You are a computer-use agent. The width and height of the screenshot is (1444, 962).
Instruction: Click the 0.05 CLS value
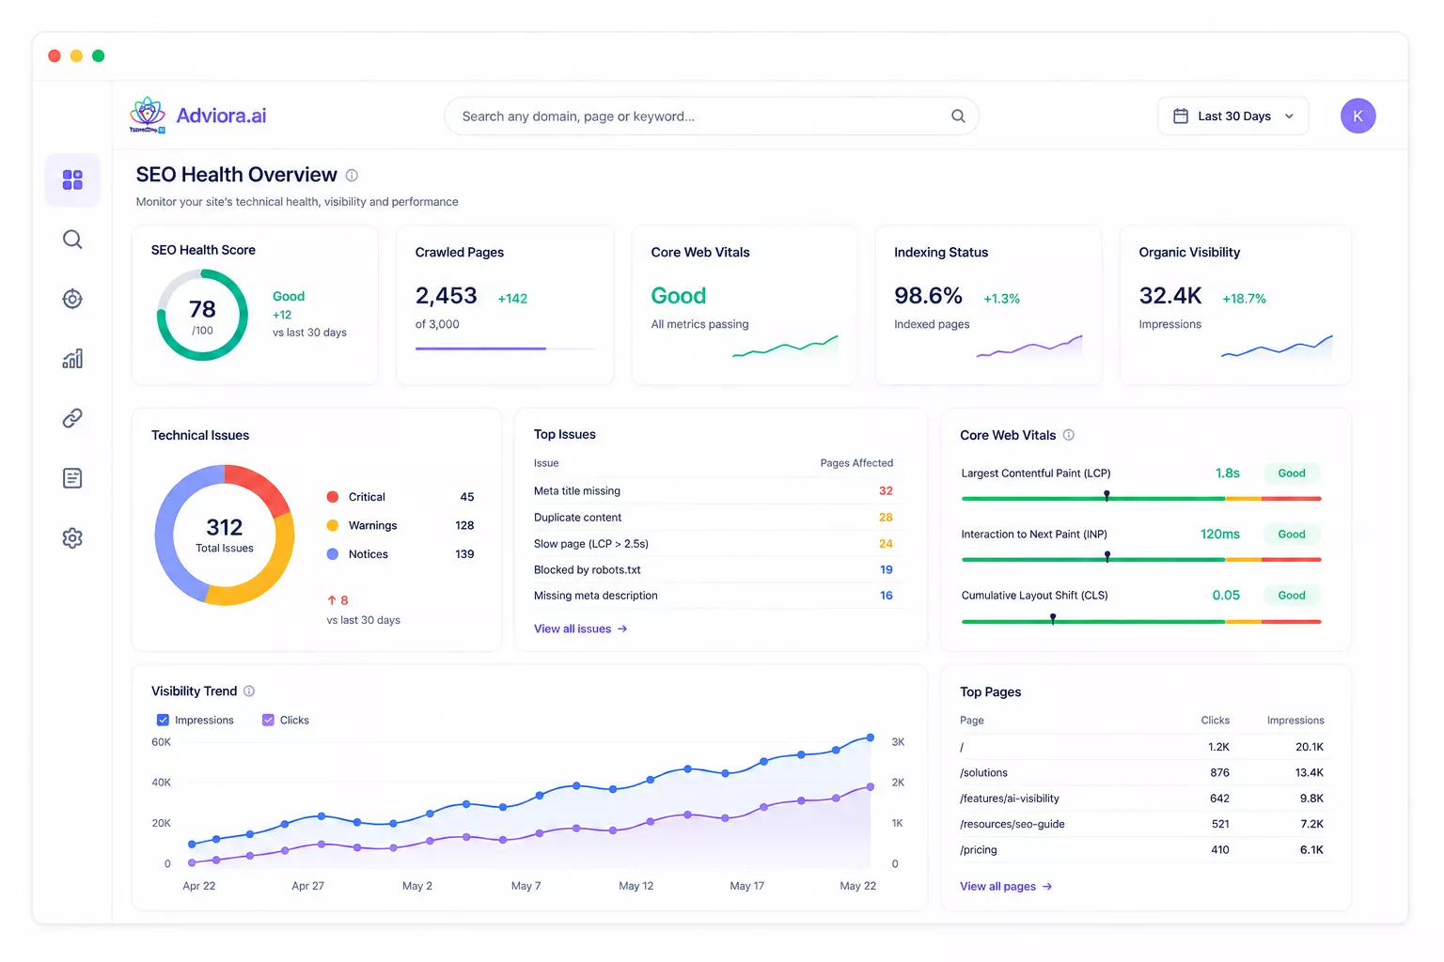click(x=1226, y=596)
